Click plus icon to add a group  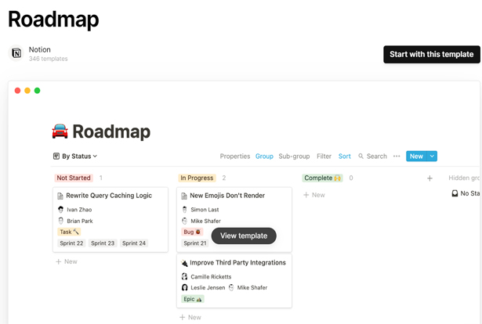coord(429,178)
